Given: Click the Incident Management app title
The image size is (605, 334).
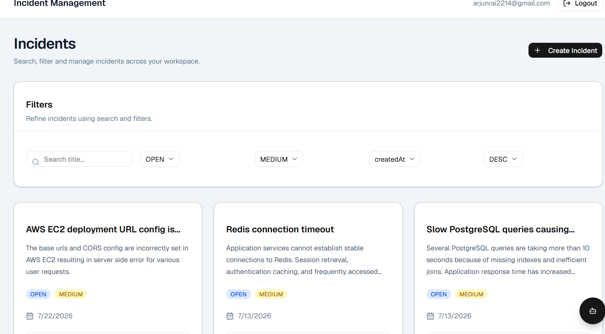Looking at the screenshot, I should [x=60, y=4].
